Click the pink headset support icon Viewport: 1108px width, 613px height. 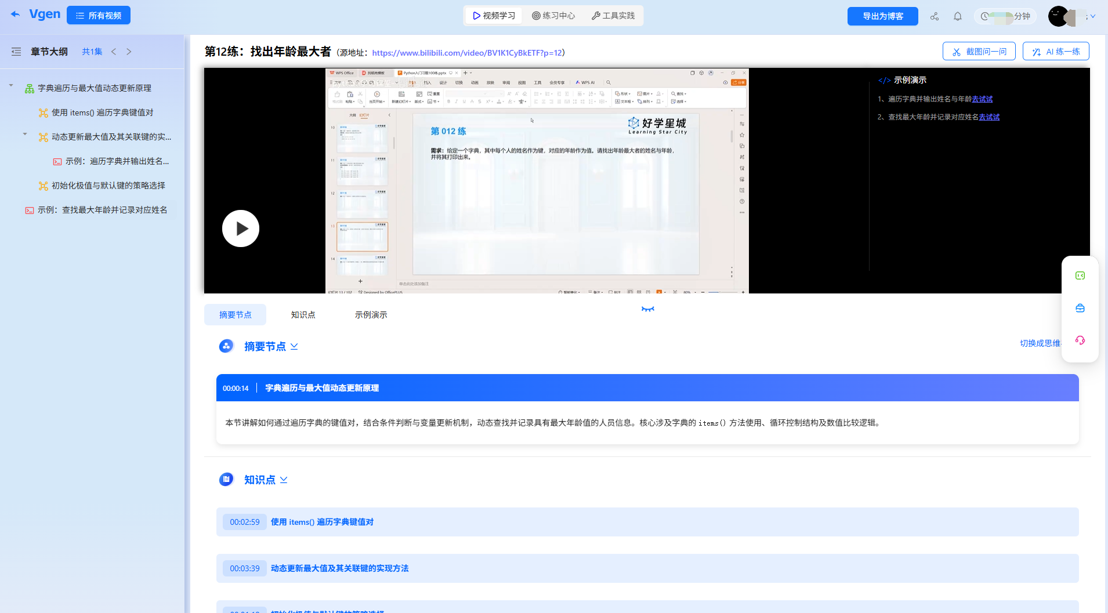click(1080, 340)
